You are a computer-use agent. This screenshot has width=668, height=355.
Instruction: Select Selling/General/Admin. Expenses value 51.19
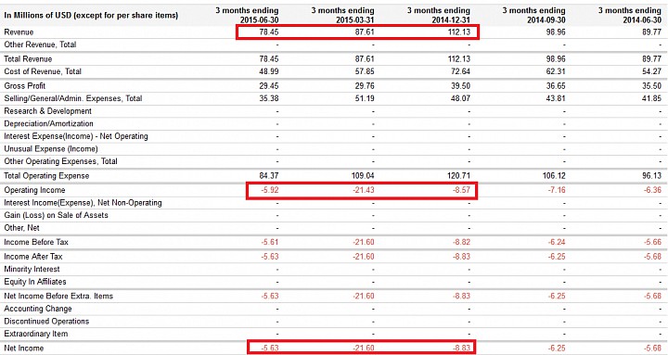365,98
